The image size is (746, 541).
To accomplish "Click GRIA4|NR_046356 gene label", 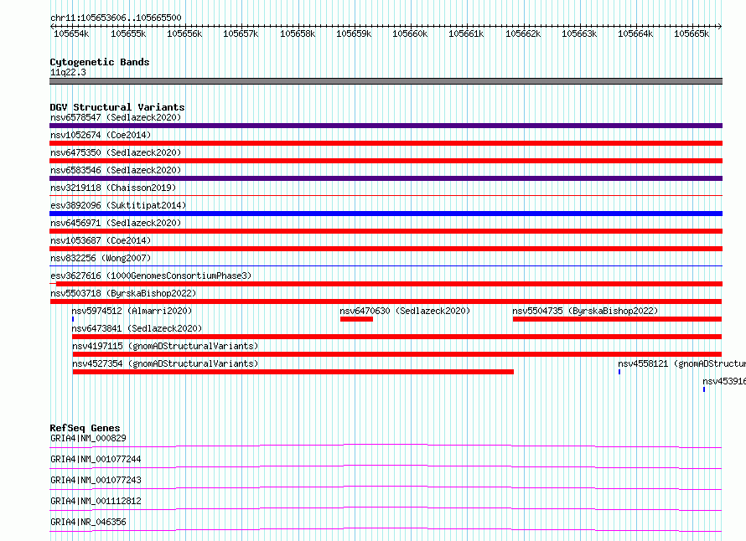I will coord(88,522).
